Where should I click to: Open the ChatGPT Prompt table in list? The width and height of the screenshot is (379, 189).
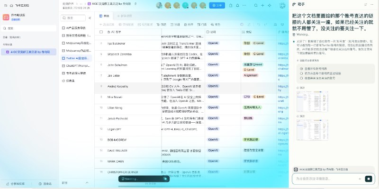(76, 66)
